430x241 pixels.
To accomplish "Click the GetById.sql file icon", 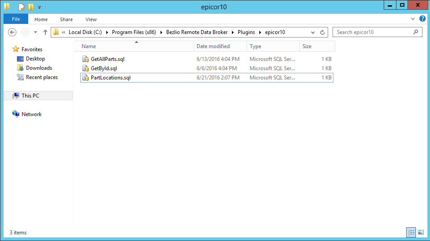I will coord(86,68).
